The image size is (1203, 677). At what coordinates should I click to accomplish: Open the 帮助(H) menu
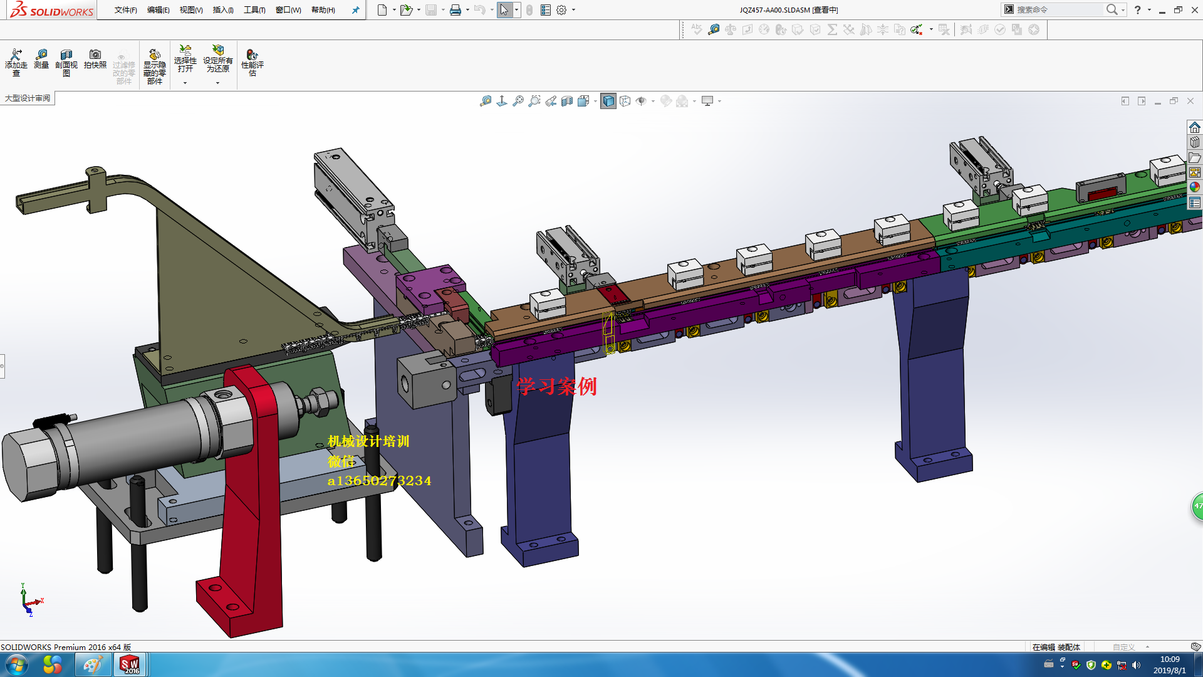pos(323,10)
